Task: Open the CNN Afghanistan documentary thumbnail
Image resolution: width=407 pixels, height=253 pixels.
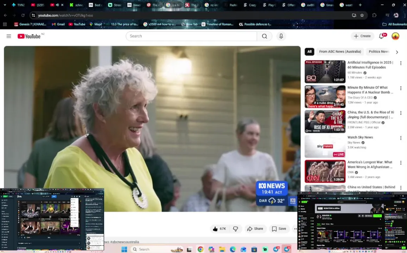Action: point(325,171)
